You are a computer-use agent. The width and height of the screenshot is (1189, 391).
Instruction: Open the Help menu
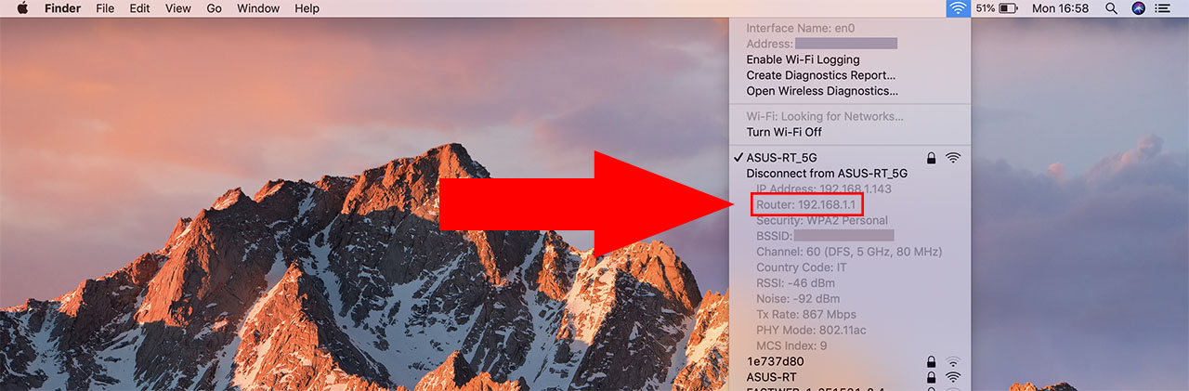(307, 8)
